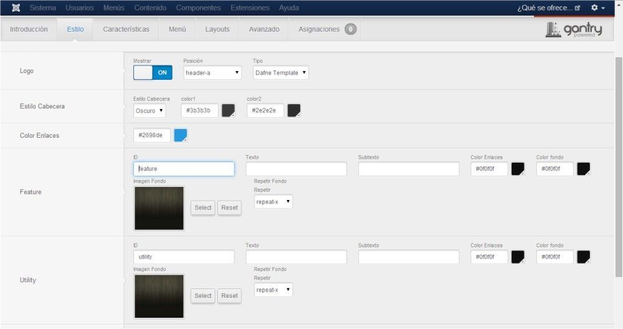Open the Posición header-a dropdown
This screenshot has height=329, width=623.
coord(212,73)
